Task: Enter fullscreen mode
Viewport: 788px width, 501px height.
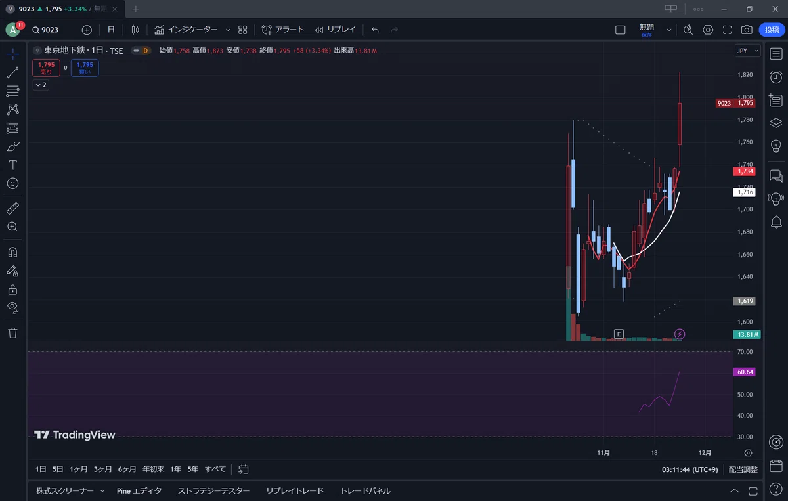Action: tap(727, 30)
